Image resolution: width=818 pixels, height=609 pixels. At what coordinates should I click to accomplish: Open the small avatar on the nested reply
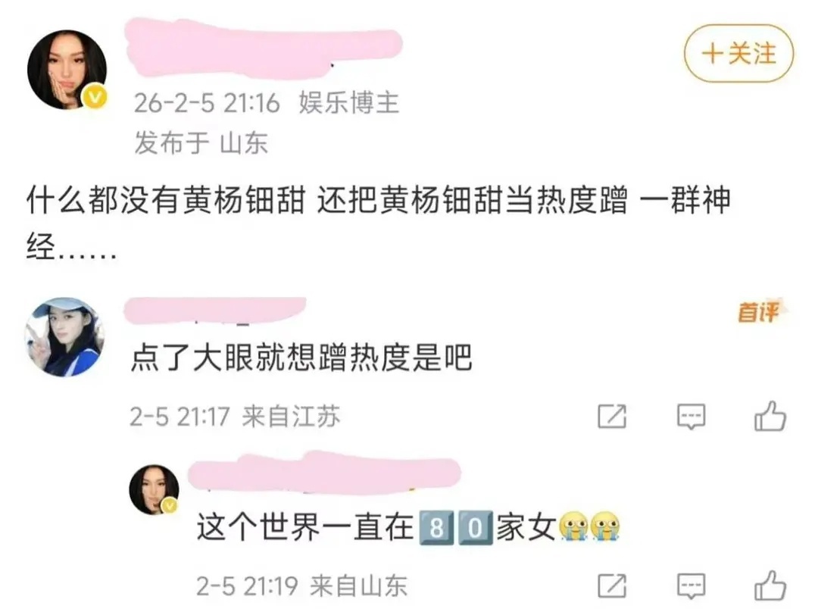pyautogui.click(x=155, y=489)
